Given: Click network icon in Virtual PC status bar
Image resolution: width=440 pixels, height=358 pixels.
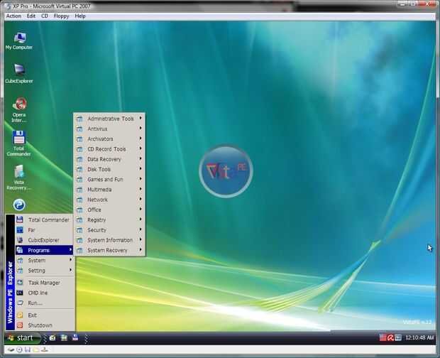Looking at the screenshot, I should point(44,350).
